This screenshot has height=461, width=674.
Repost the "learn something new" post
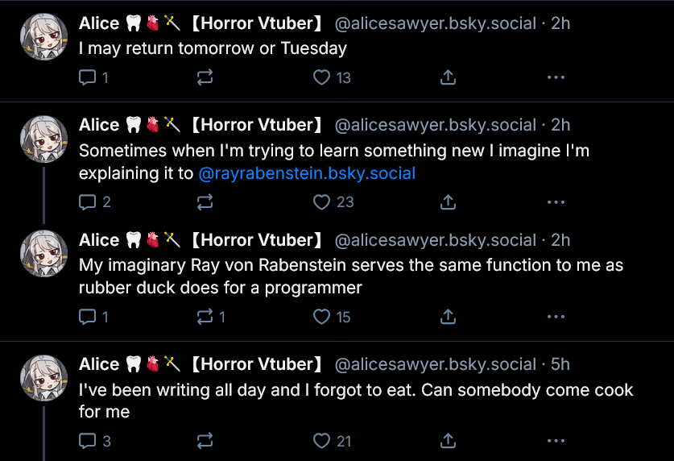click(x=205, y=202)
